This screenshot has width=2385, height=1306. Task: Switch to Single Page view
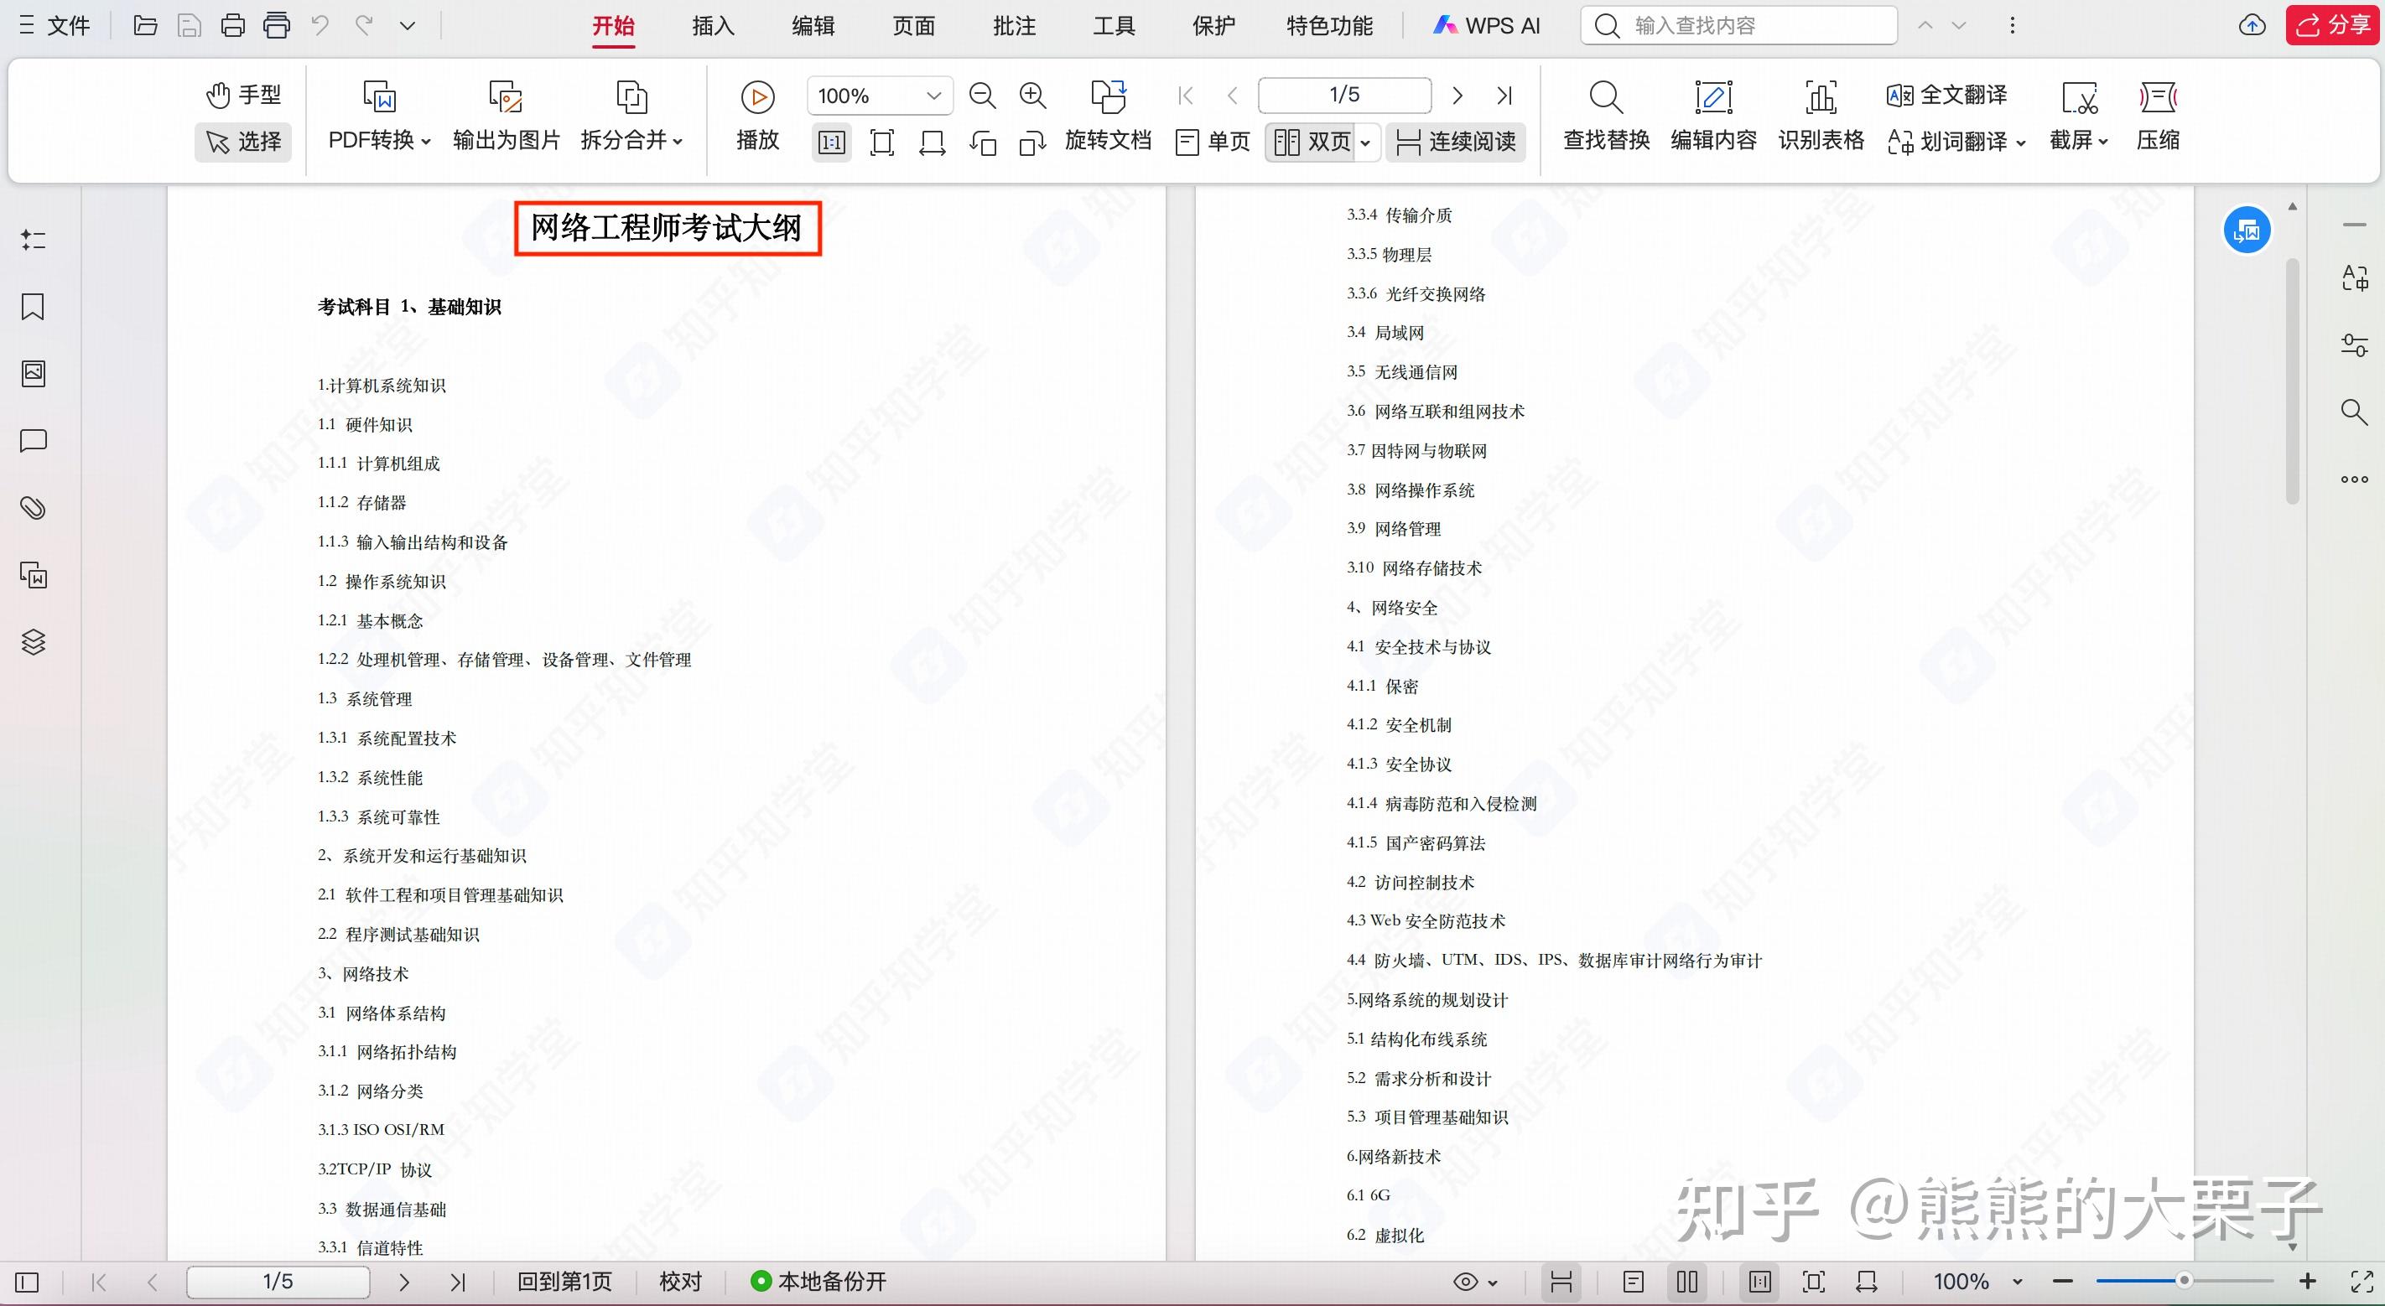tap(1213, 142)
